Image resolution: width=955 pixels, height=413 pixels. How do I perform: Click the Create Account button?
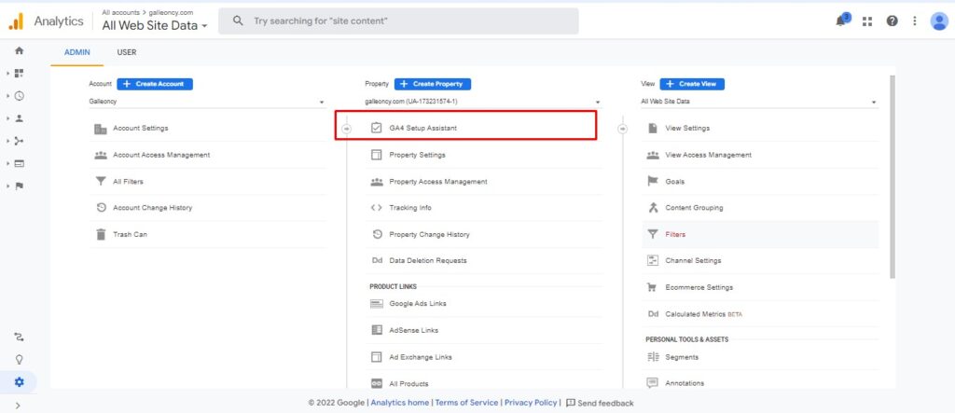[155, 84]
